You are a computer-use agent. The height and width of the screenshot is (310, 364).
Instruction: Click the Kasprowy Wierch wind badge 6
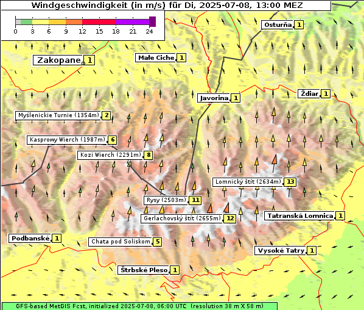[x=113, y=140]
